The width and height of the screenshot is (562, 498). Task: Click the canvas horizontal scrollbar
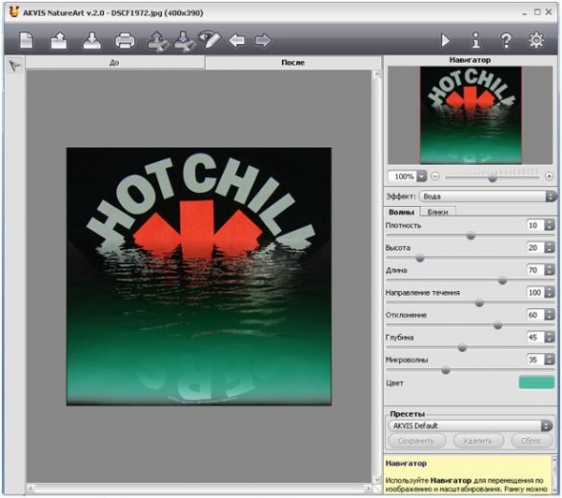coord(200,488)
